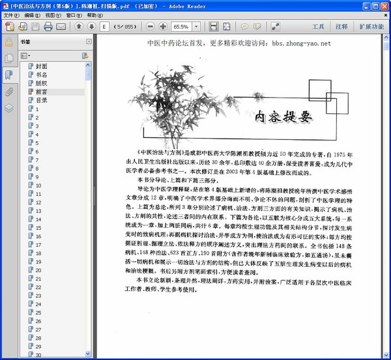Click the email envelope icon
The image size is (391, 360).
pyautogui.click(x=61, y=27)
